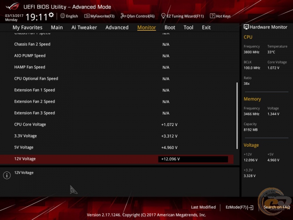Select the Monitor tab

[x=146, y=27]
